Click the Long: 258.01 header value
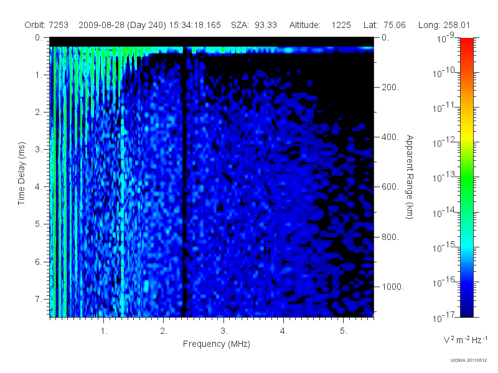498x373 pixels. click(x=444, y=25)
